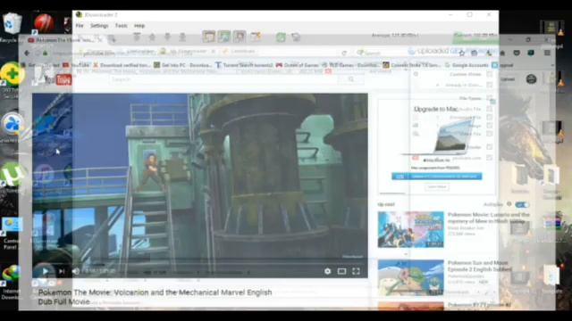
Task: Open the Ocean of Games bookmark
Action: click(x=297, y=65)
